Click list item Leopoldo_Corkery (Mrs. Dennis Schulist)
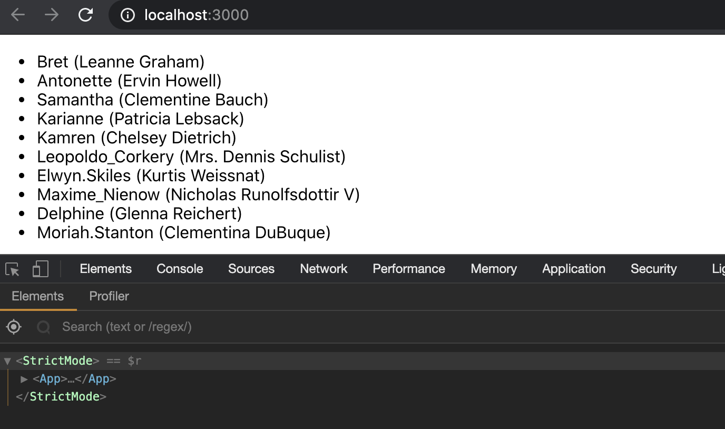Image resolution: width=725 pixels, height=429 pixels. 191,157
